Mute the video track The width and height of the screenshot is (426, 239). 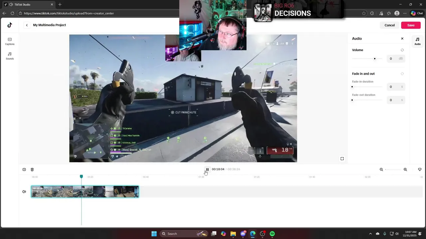click(x=24, y=192)
